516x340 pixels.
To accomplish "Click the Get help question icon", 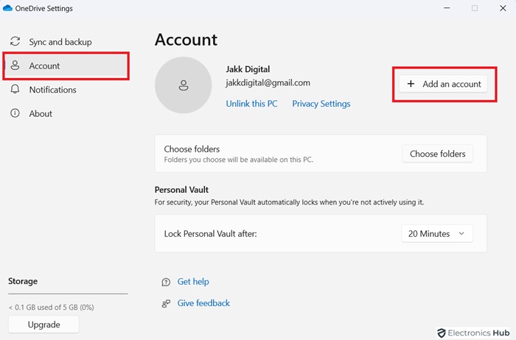I will [x=166, y=282].
